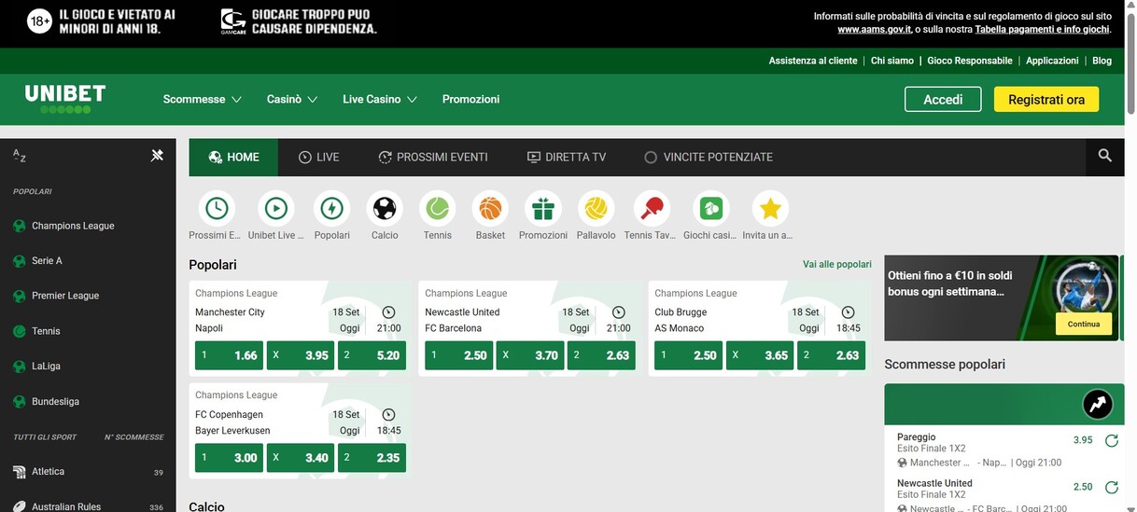Click clock icon on FC Copenhagen match card
1137x512 pixels.
pyautogui.click(x=388, y=415)
